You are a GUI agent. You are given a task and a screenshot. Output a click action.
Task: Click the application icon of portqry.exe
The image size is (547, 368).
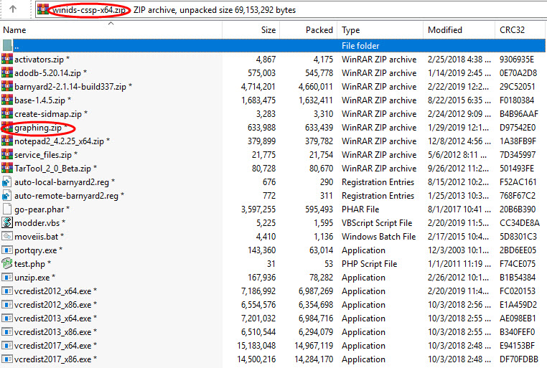(x=7, y=250)
